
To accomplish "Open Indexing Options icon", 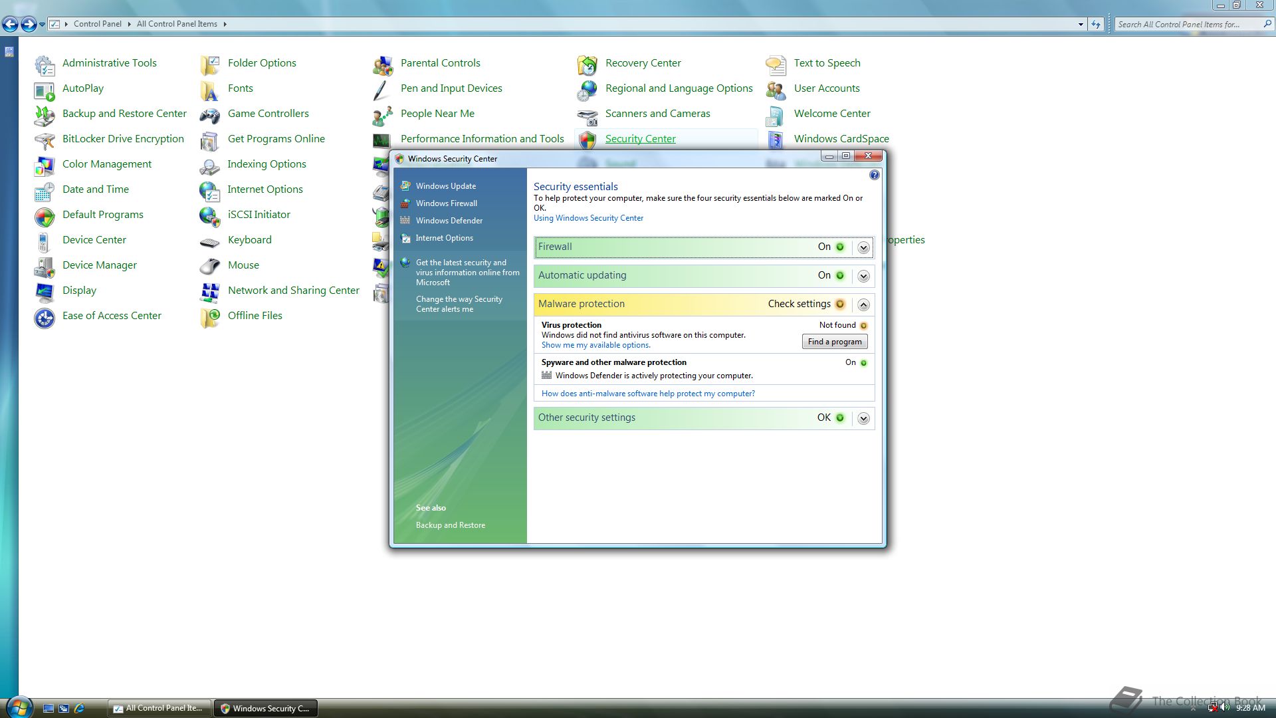I will (x=210, y=166).
